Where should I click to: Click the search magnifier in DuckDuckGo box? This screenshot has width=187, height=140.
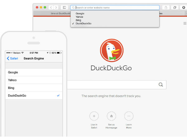point(161,85)
